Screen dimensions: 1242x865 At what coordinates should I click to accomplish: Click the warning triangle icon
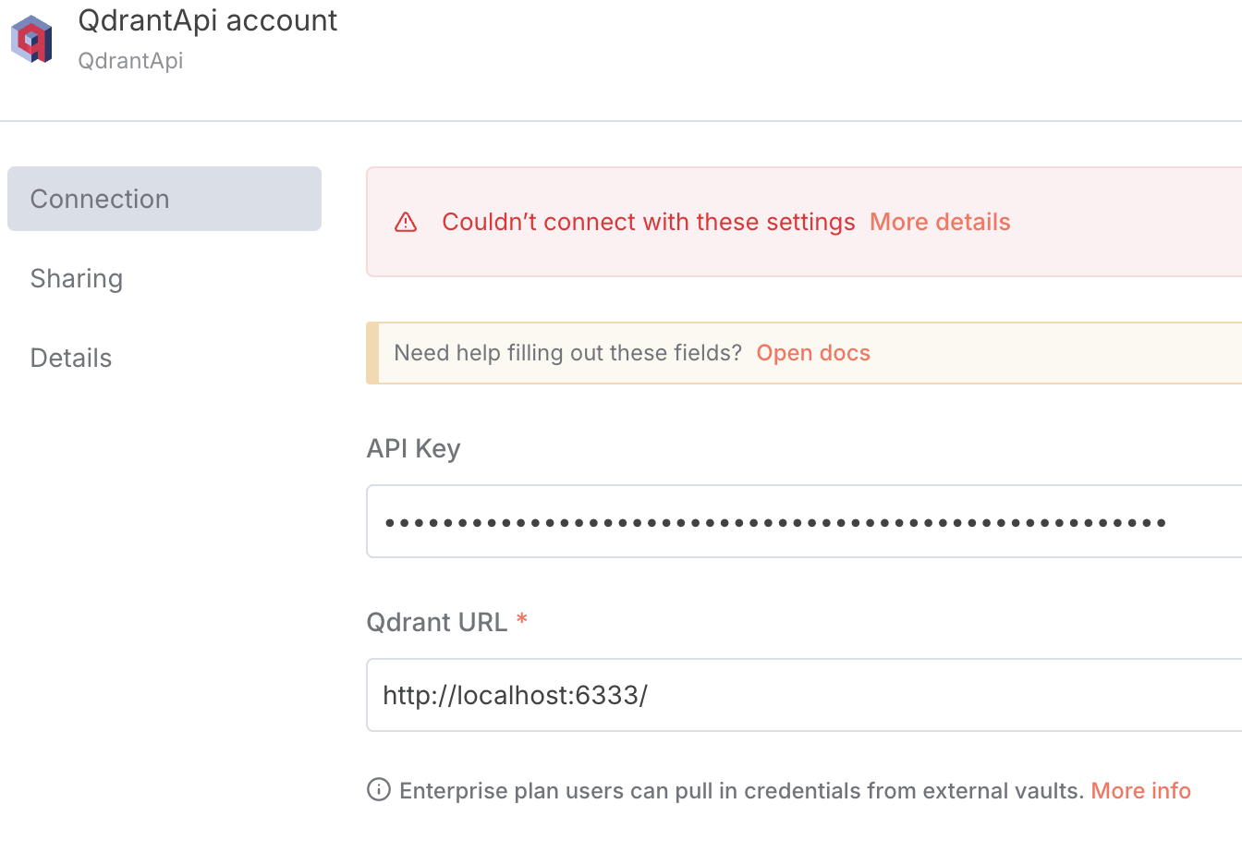pyautogui.click(x=406, y=223)
